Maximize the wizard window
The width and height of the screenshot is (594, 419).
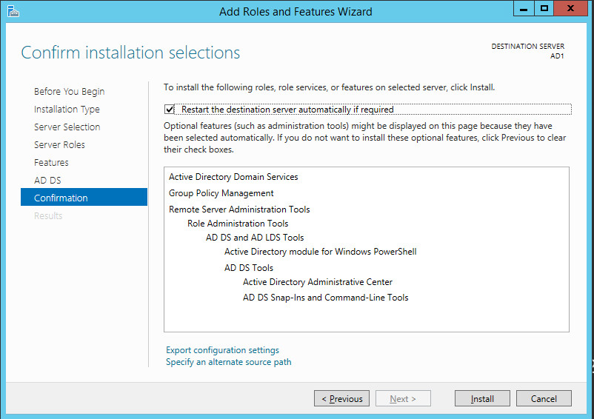coord(544,8)
